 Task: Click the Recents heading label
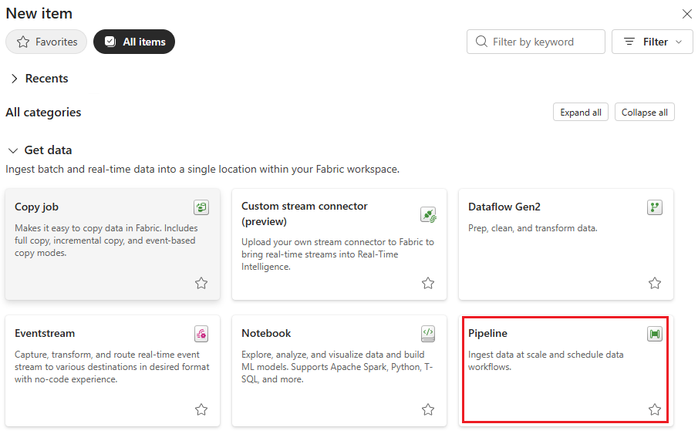47,79
